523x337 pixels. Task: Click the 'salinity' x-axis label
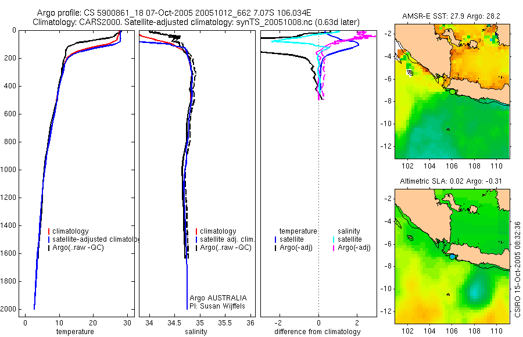(x=196, y=332)
